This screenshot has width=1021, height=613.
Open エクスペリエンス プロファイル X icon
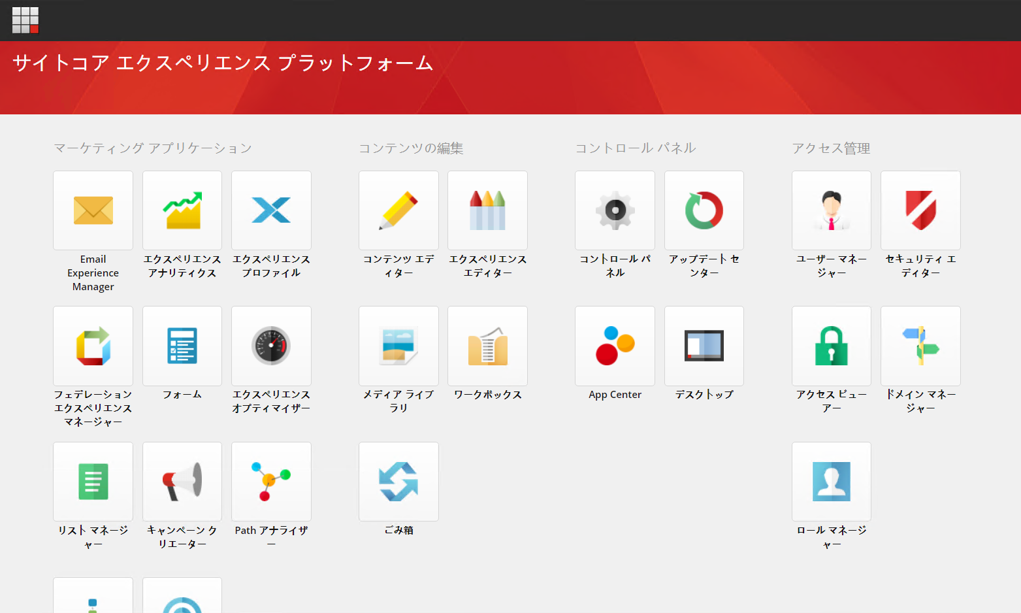(271, 210)
